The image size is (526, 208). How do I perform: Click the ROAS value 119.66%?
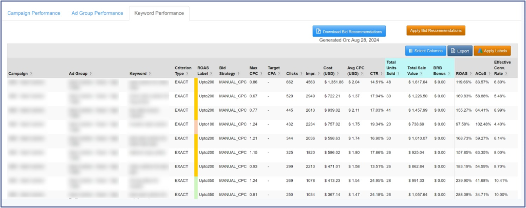[464, 82]
